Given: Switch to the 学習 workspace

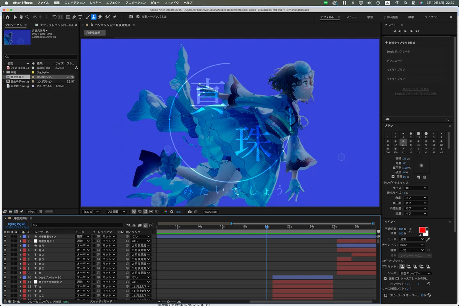Looking at the screenshot, I should pyautogui.click(x=370, y=17).
